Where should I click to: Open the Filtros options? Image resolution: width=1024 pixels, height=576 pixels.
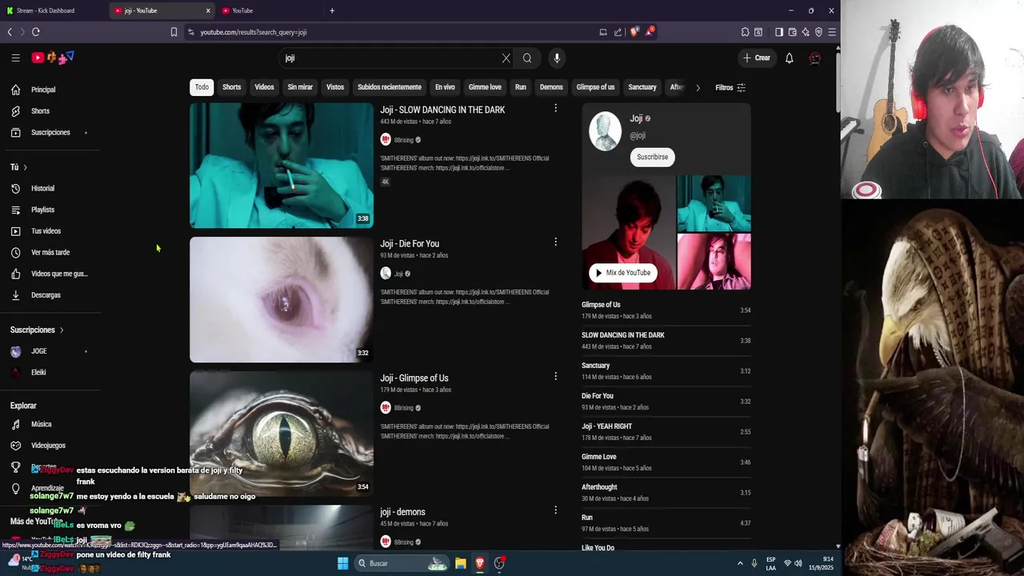point(730,87)
